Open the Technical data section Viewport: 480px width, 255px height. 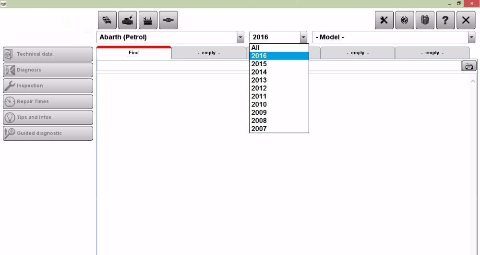pos(48,54)
